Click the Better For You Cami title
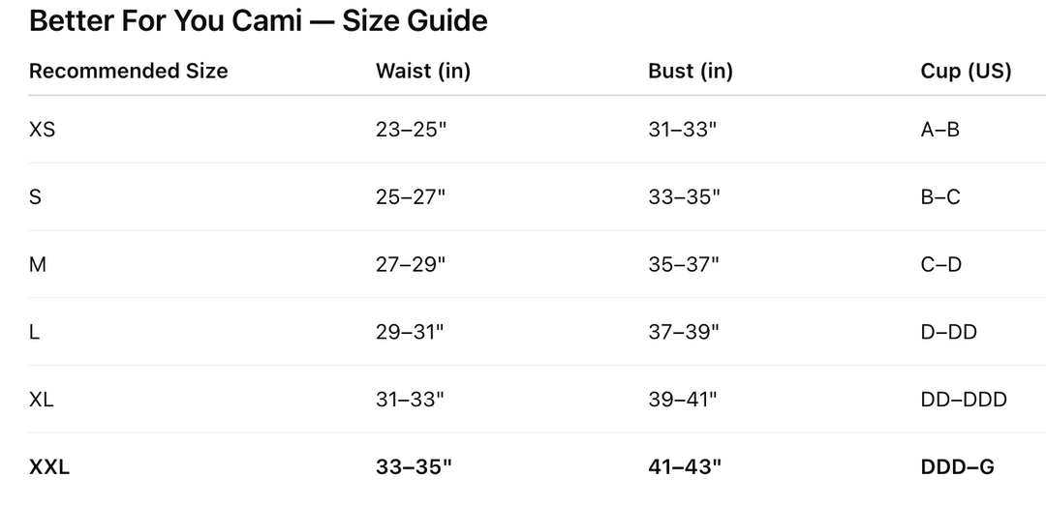 pyautogui.click(x=258, y=20)
